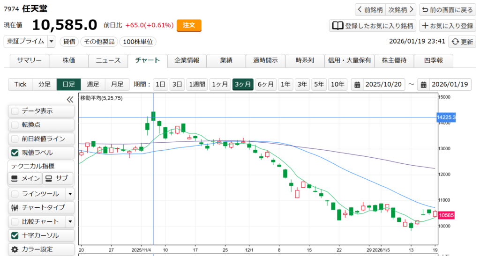Open the カラー設定 gear settings
The image size is (480, 256).
tap(15, 249)
